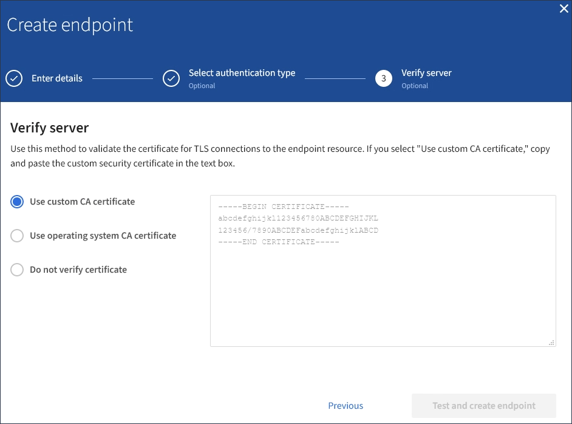Click the END CERTIFICATE placeholder line

278,242
